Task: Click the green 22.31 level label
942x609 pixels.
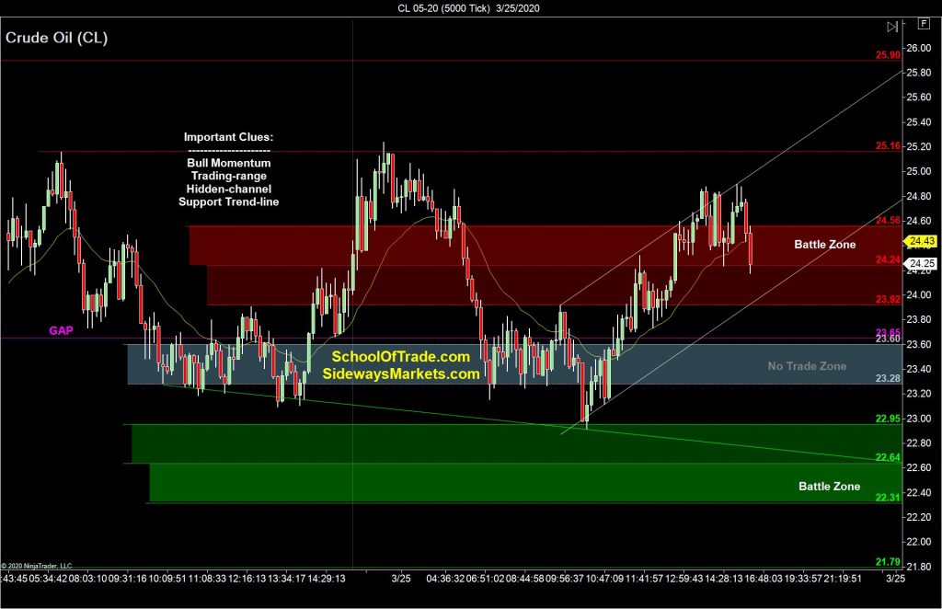Action: (x=888, y=498)
